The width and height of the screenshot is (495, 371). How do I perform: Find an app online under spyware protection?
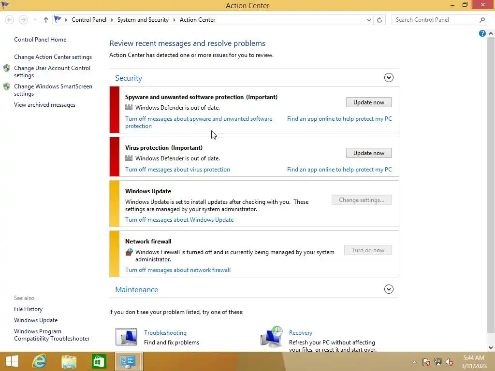(x=339, y=119)
